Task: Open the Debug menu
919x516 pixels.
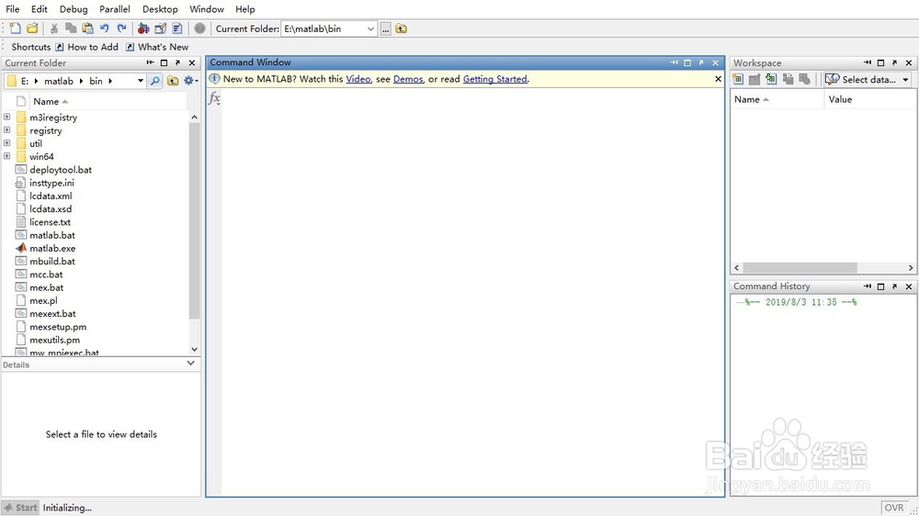Action: click(x=74, y=9)
